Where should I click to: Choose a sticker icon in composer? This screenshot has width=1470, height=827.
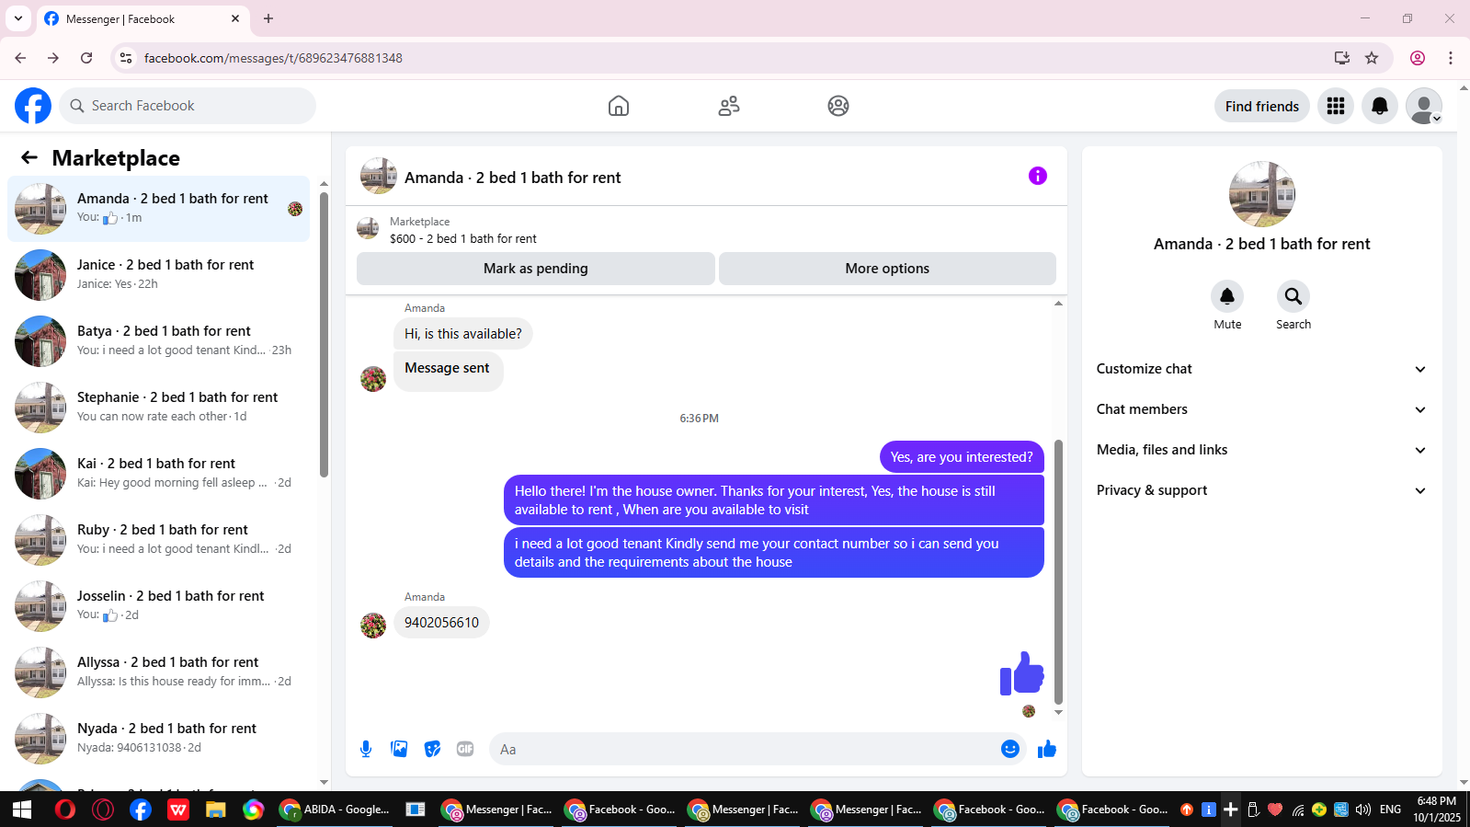coord(432,749)
